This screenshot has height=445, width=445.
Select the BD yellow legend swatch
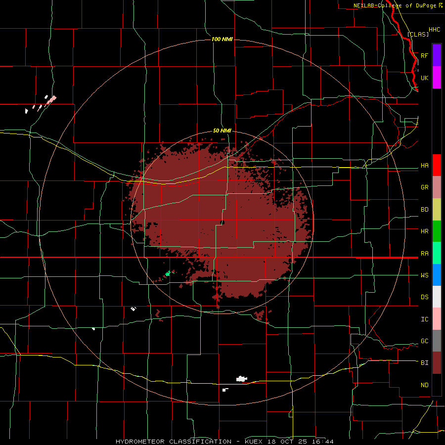click(x=437, y=210)
